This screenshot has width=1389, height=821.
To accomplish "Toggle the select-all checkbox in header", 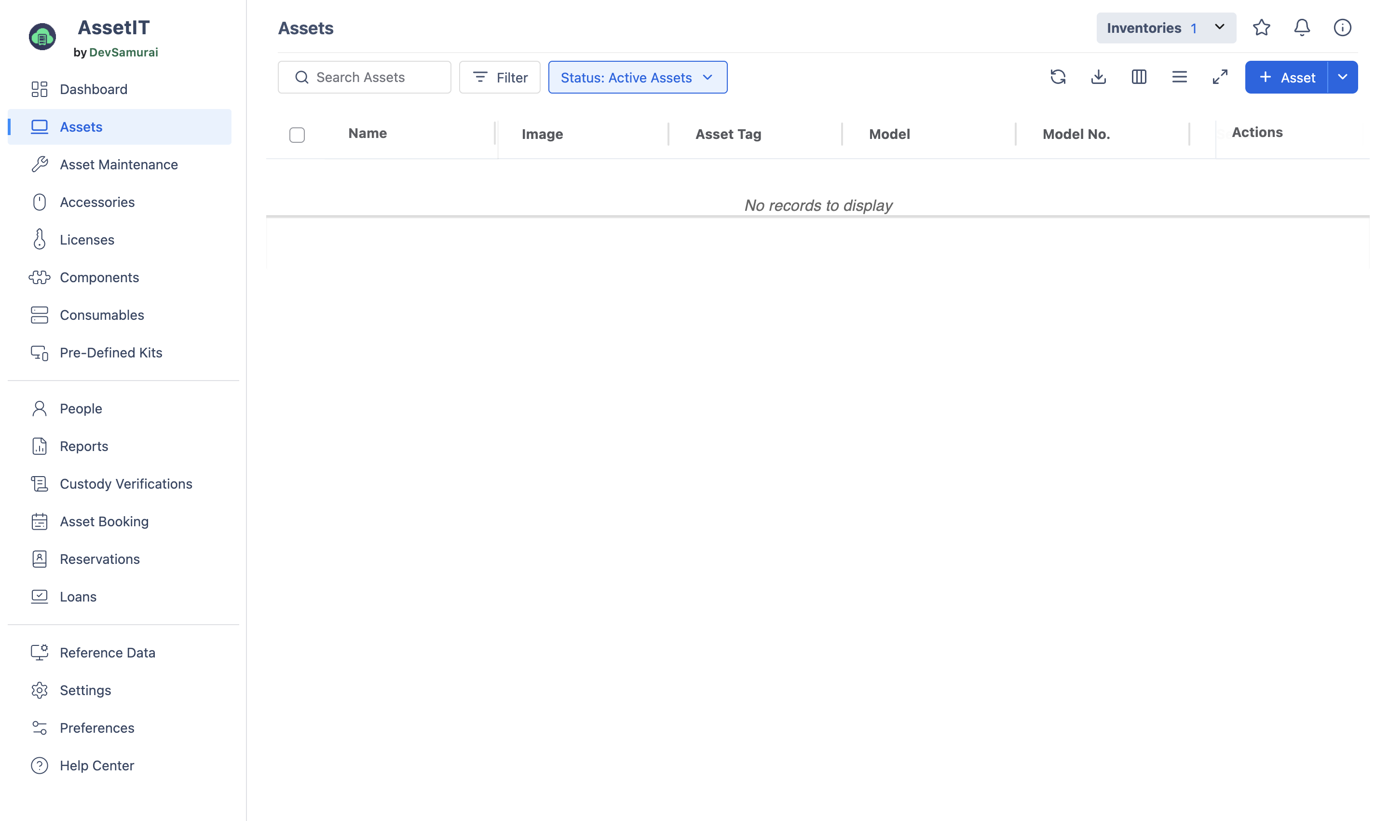I will click(297, 135).
